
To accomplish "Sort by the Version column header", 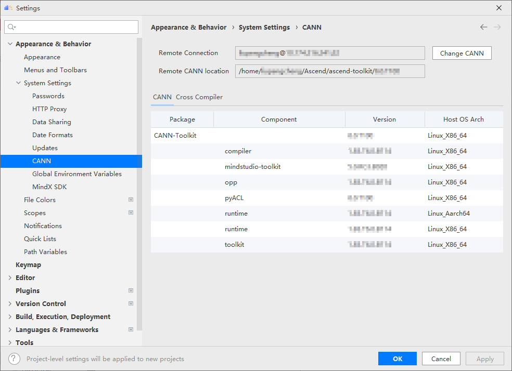I will [385, 120].
